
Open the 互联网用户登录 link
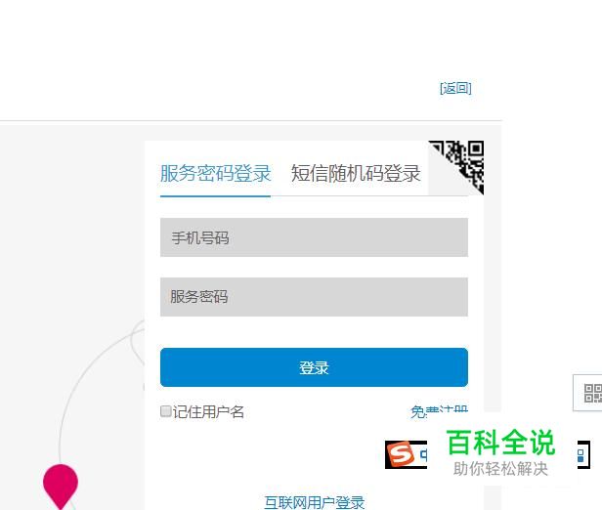pos(314,502)
